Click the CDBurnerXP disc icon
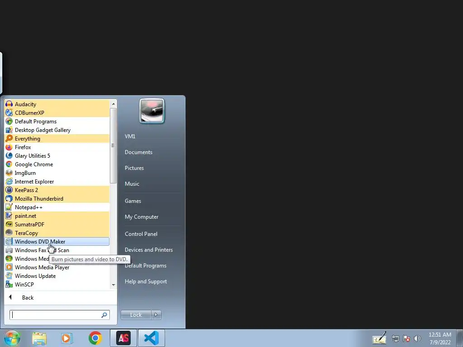The image size is (463, 347). (9, 113)
